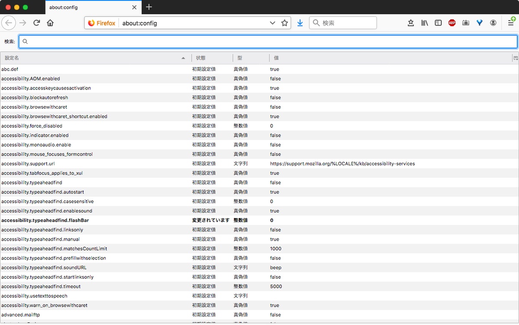Viewport: 519px width, 325px height.
Task: Reload the about:config page
Action: 37,23
